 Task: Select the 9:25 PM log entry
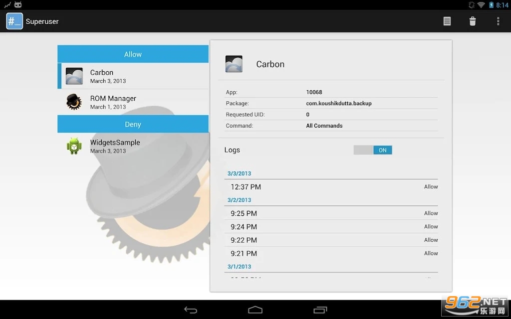pos(331,213)
